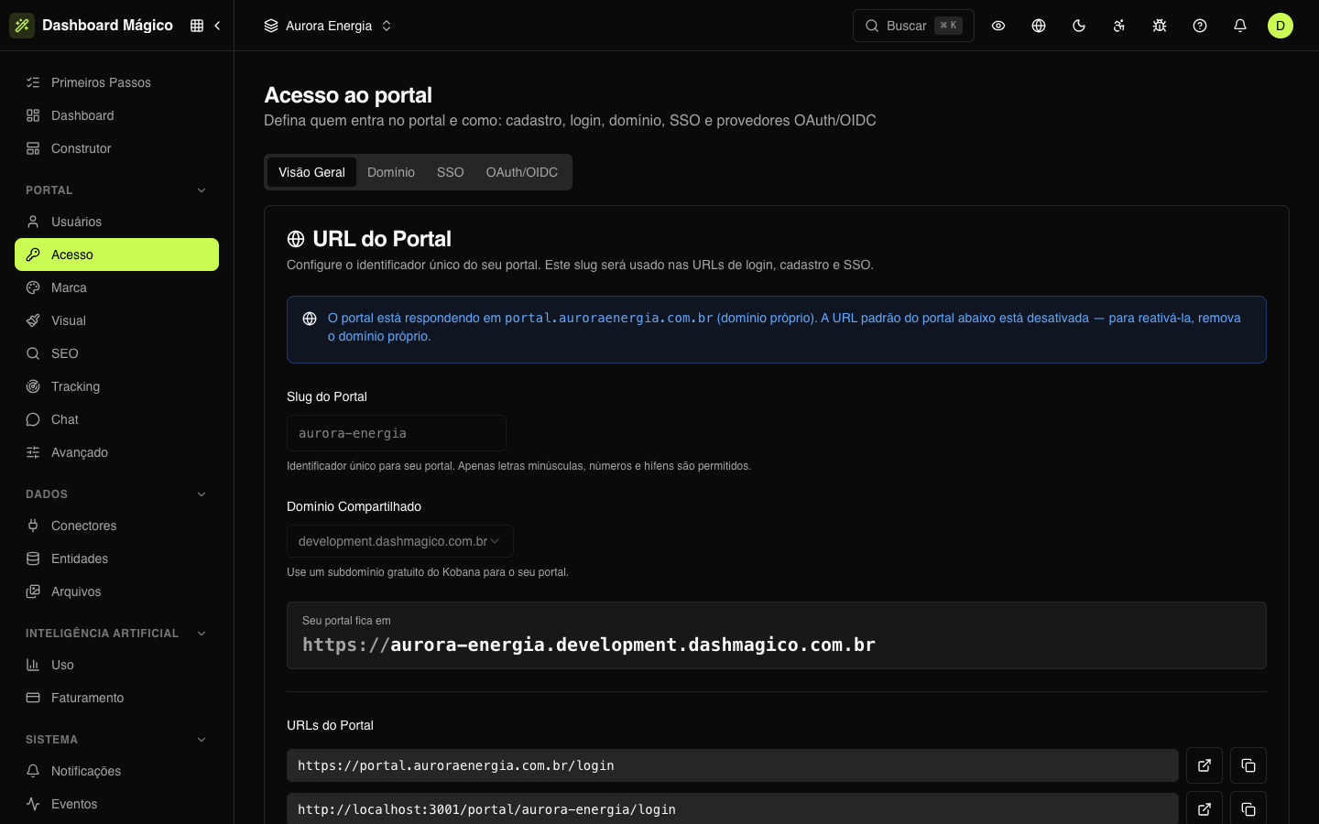Click the Eventos activity icon
The height and width of the screenshot is (824, 1319).
[x=33, y=804]
